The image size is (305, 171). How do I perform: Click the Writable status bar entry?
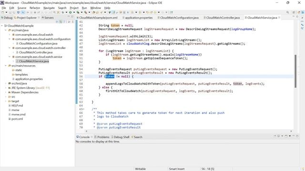pos(140,169)
